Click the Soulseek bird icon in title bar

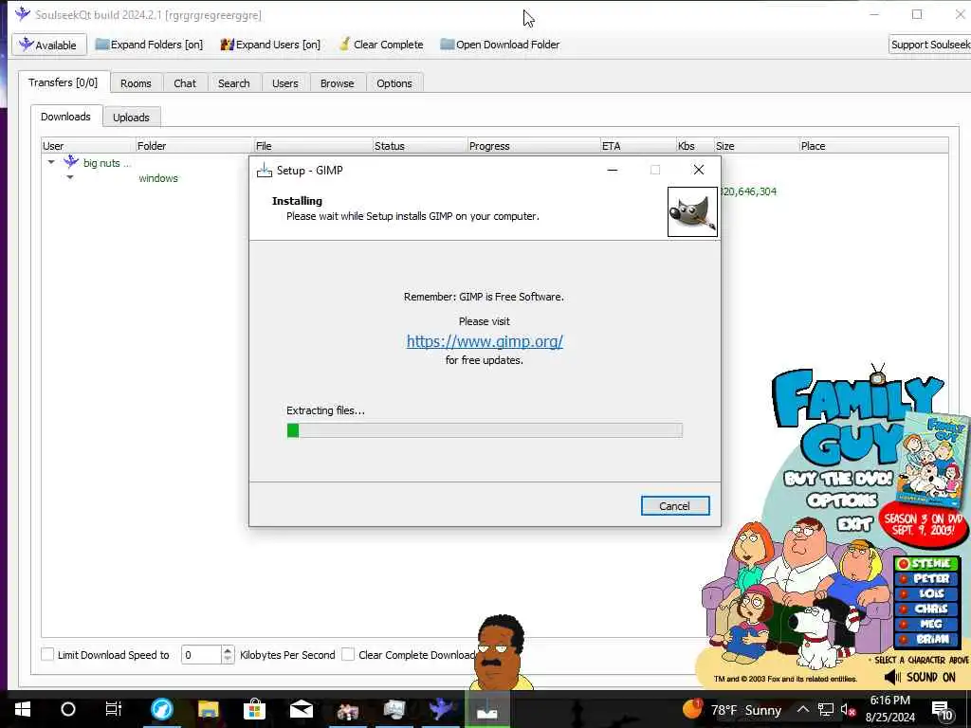coord(23,13)
